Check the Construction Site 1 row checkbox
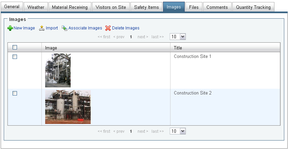 (x=15, y=57)
